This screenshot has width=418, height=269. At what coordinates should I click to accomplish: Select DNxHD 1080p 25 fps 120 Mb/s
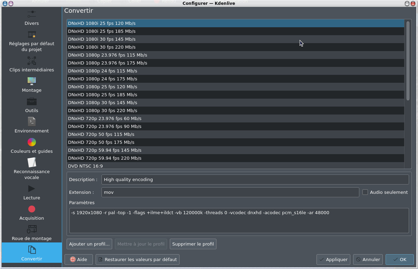(235, 87)
